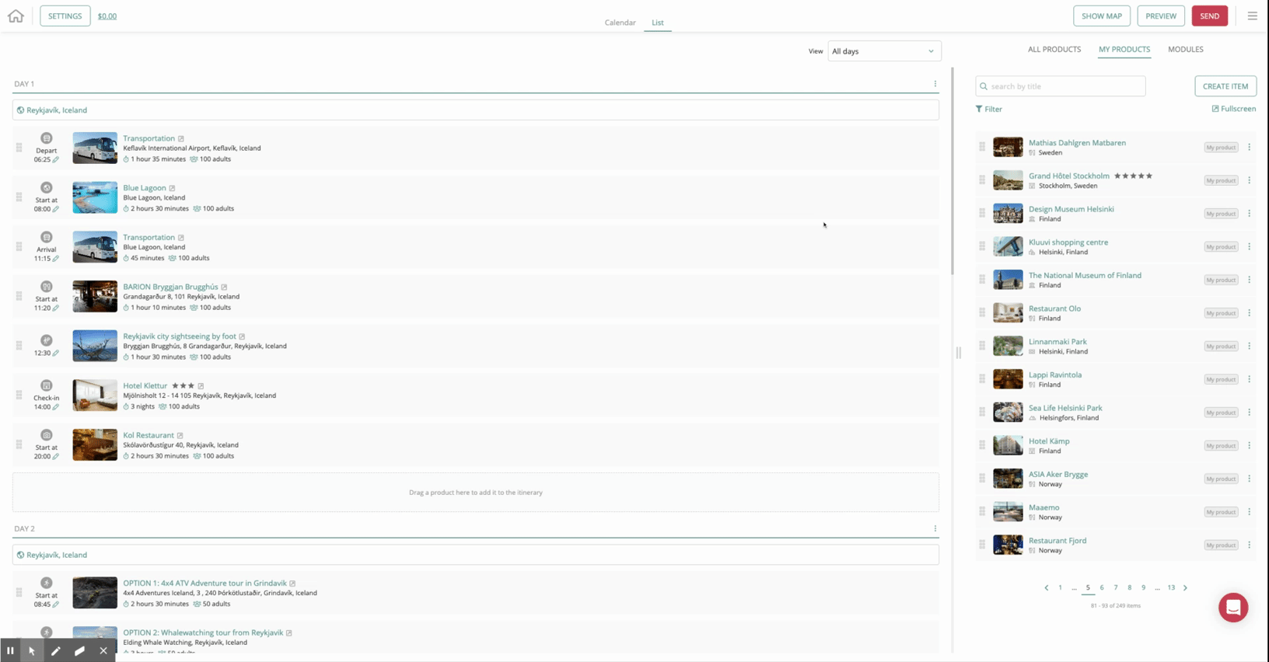Open the chat support bubble
The image size is (1269, 662).
(1232, 608)
